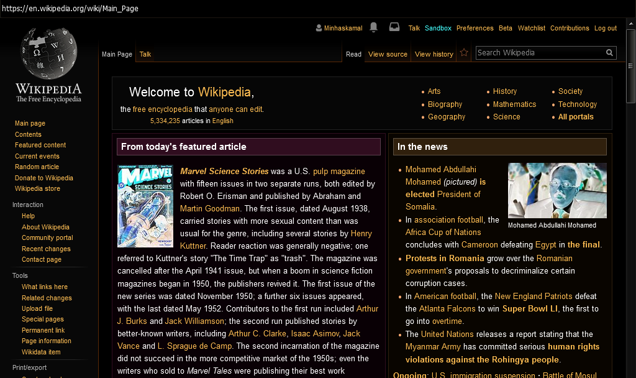
Task: Click the search magnifier icon
Action: pyautogui.click(x=609, y=53)
